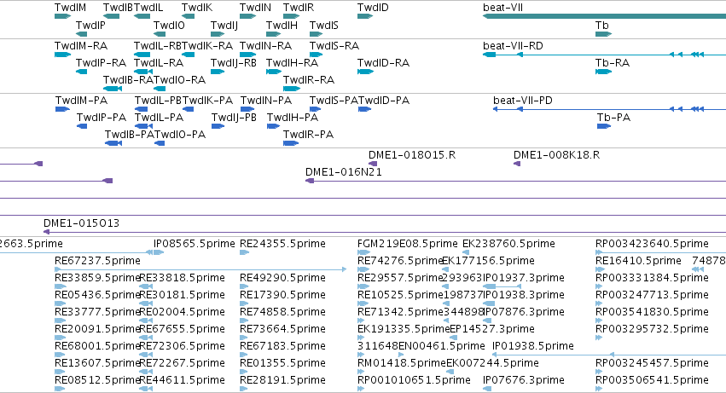Viewport: 726px width, 393px height.
Task: Select protein TwdlN-PA
Action: (266, 101)
